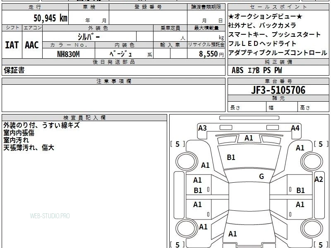Select the IAT transmission value

click(x=12, y=45)
